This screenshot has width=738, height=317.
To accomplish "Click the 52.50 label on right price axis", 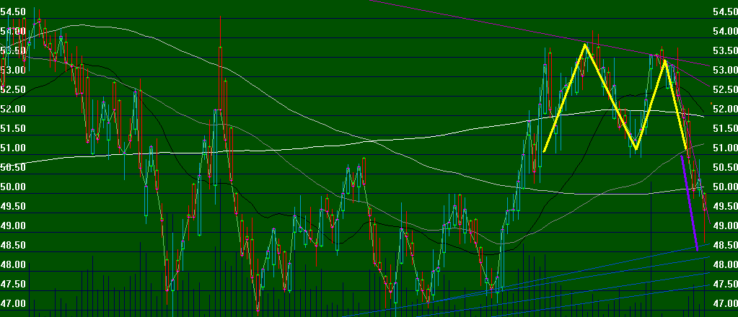I will [725, 89].
